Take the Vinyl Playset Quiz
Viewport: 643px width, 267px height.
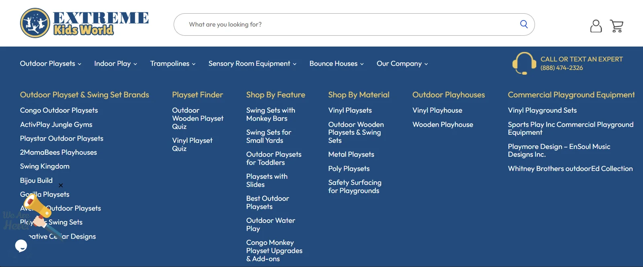[192, 144]
